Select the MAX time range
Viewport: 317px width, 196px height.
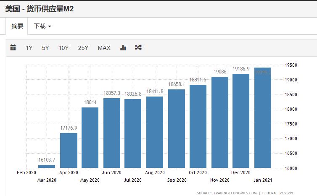(104, 48)
